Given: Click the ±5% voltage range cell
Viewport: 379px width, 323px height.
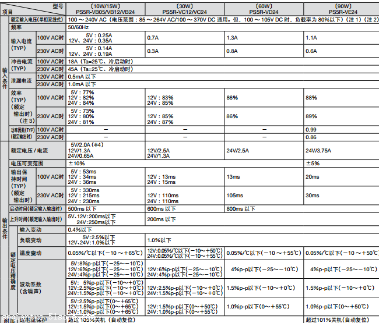Looking at the screenshot, I should pyautogui.click(x=341, y=164).
